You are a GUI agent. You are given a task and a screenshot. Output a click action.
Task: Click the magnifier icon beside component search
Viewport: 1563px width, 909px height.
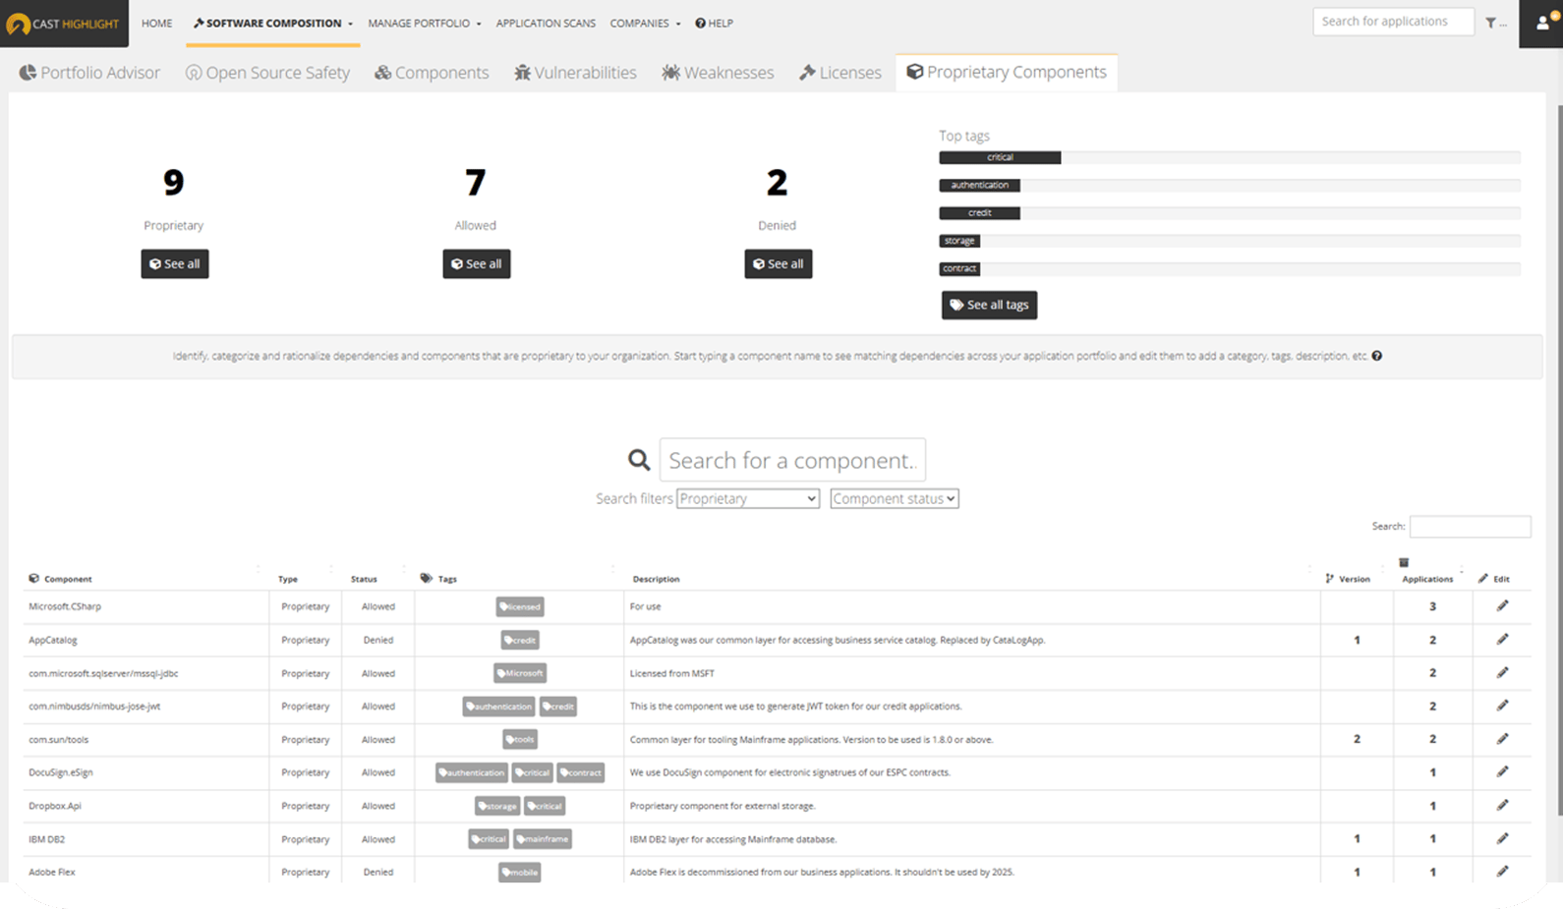(639, 460)
